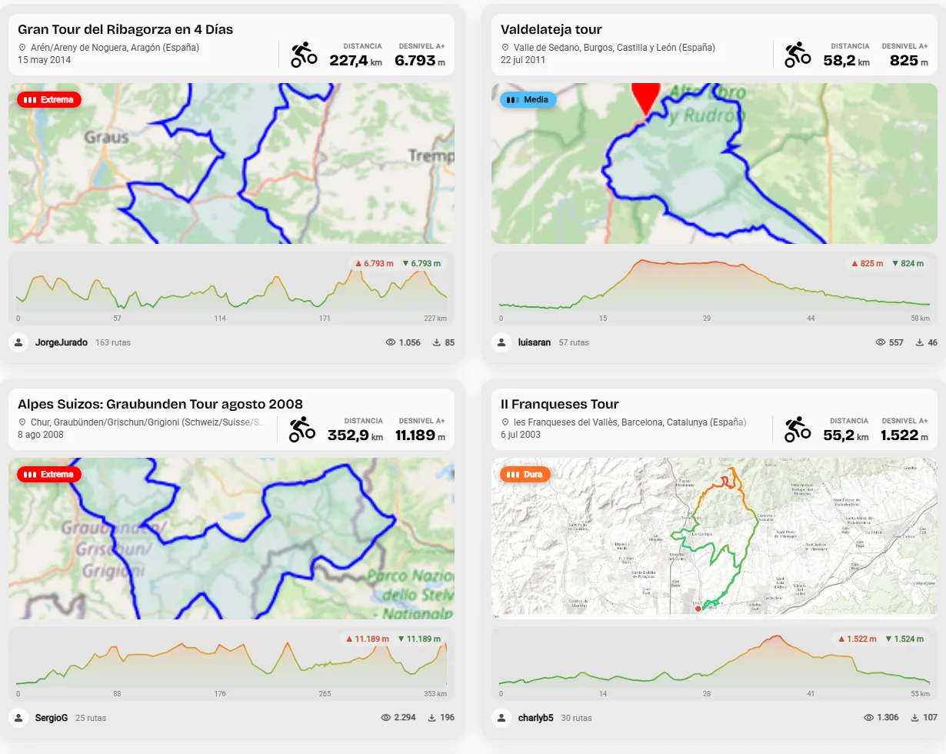The width and height of the screenshot is (946, 754).
Task: Click the II Franqueses Tour map thumbnail
Action: pyautogui.click(x=714, y=539)
